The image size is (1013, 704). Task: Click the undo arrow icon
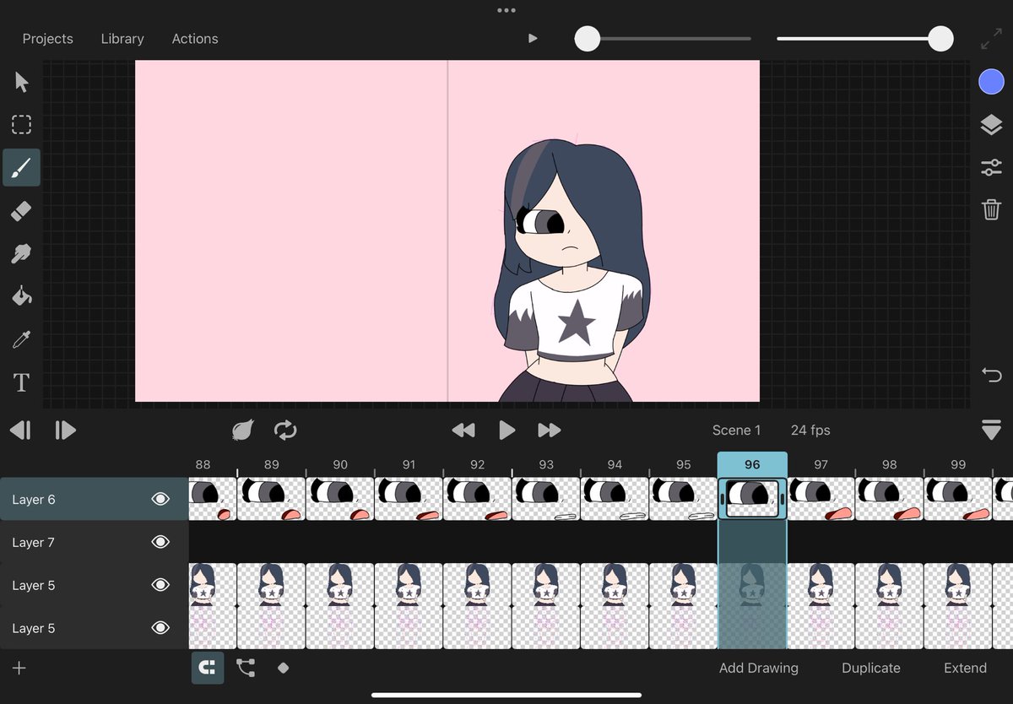pyautogui.click(x=991, y=375)
